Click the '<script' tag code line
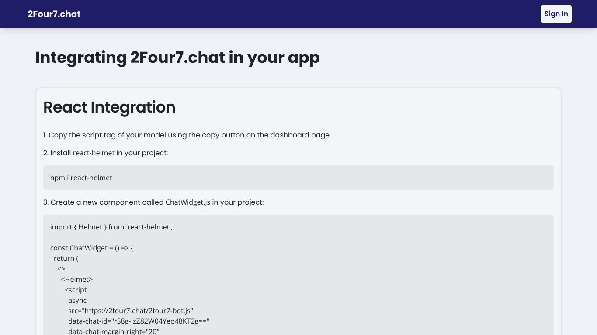Viewport: 597px width, 335px height. (76, 290)
